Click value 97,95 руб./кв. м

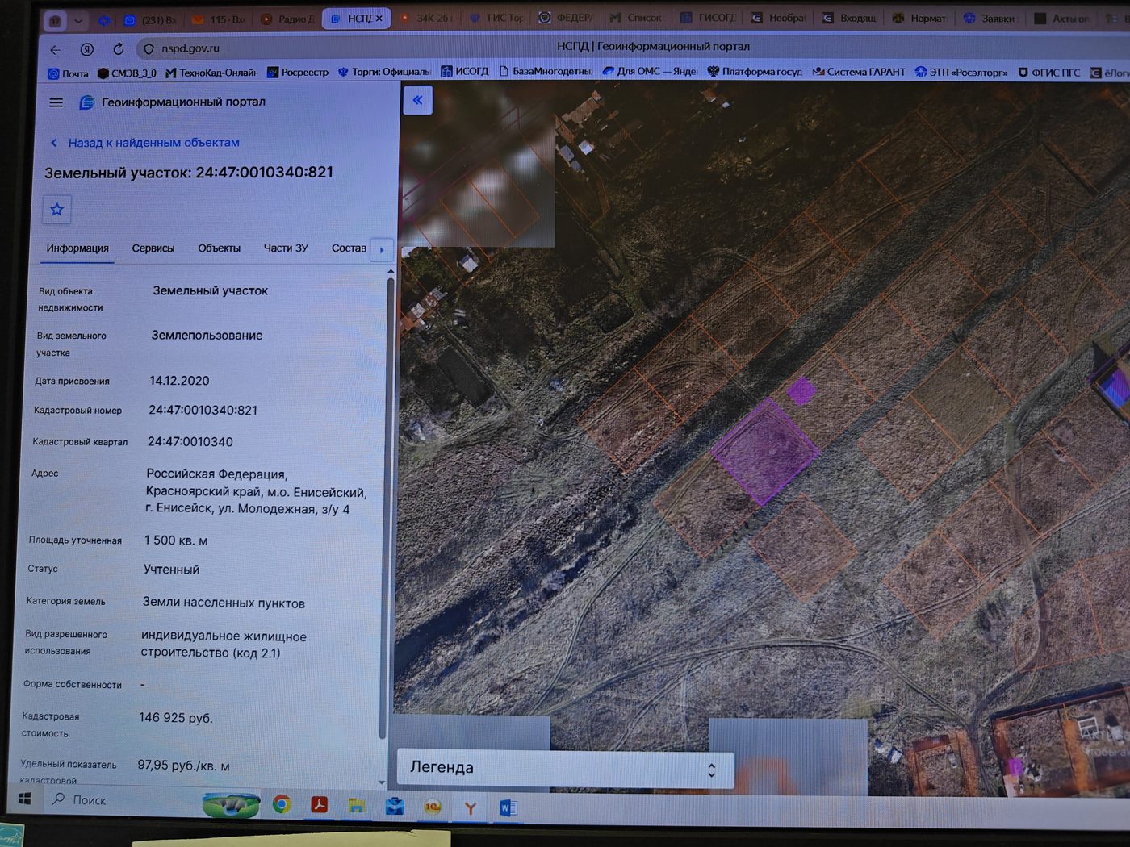(183, 766)
